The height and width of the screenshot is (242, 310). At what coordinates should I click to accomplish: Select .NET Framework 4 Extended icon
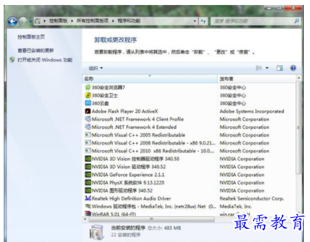point(88,127)
